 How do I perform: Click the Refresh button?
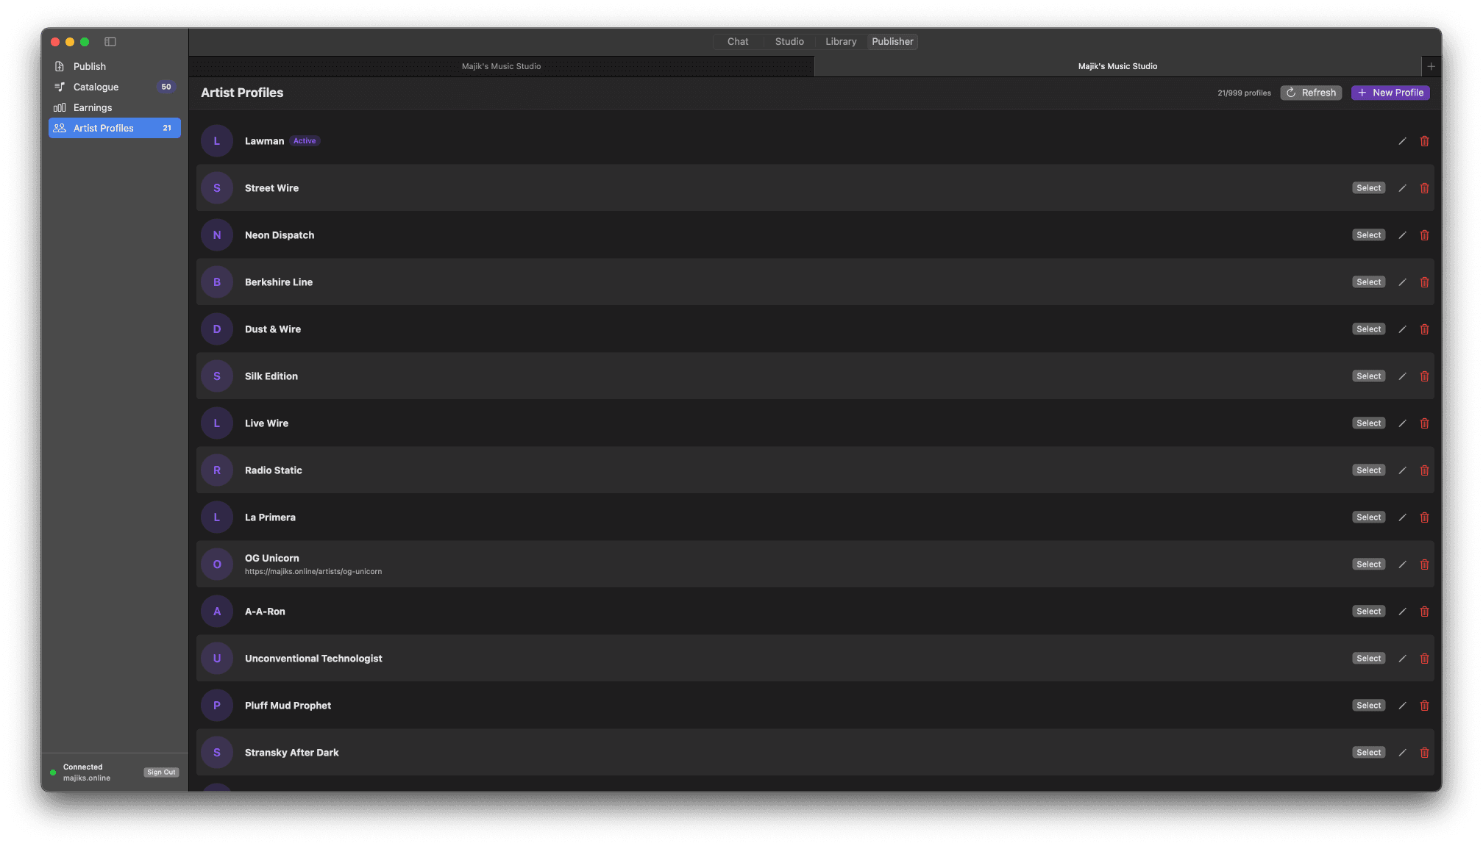1311,93
